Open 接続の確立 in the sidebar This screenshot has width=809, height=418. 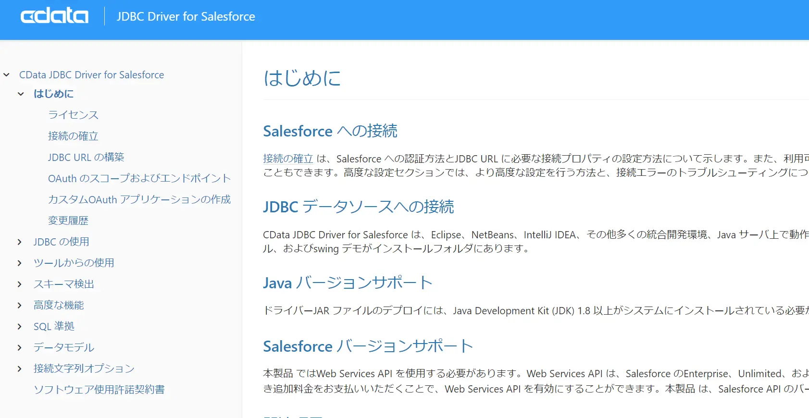(73, 136)
